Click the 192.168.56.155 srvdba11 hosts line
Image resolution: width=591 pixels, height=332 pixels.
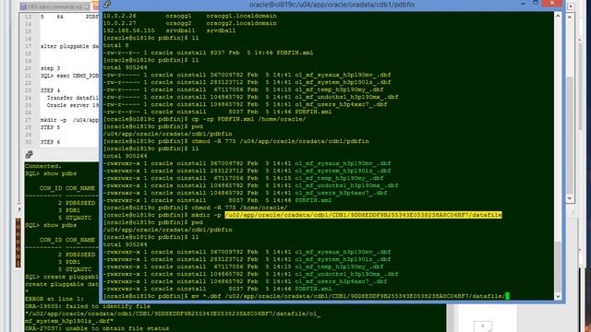(169, 30)
